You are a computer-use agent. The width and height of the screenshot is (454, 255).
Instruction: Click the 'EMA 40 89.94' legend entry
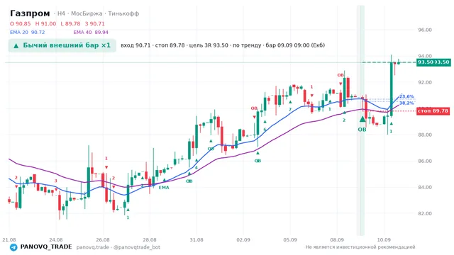(x=91, y=32)
